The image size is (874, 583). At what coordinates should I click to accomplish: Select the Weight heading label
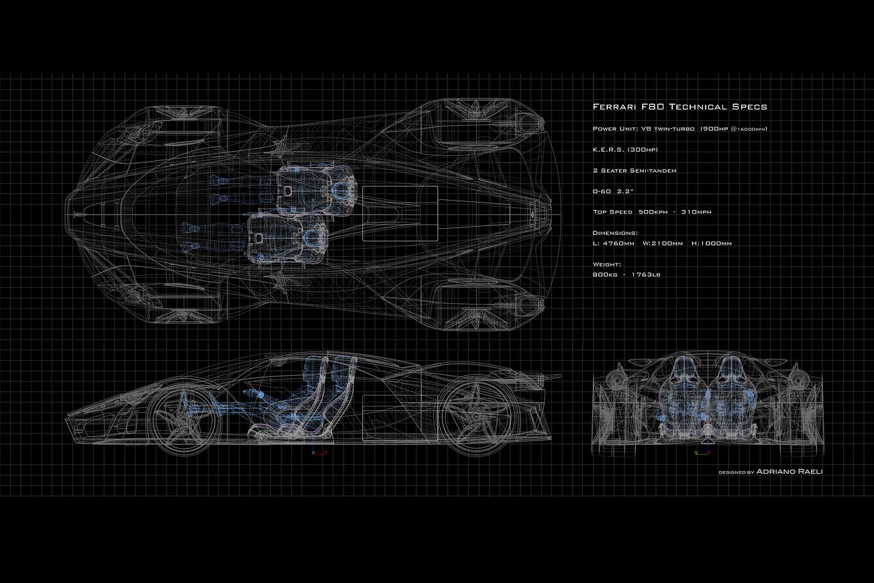pyautogui.click(x=607, y=264)
